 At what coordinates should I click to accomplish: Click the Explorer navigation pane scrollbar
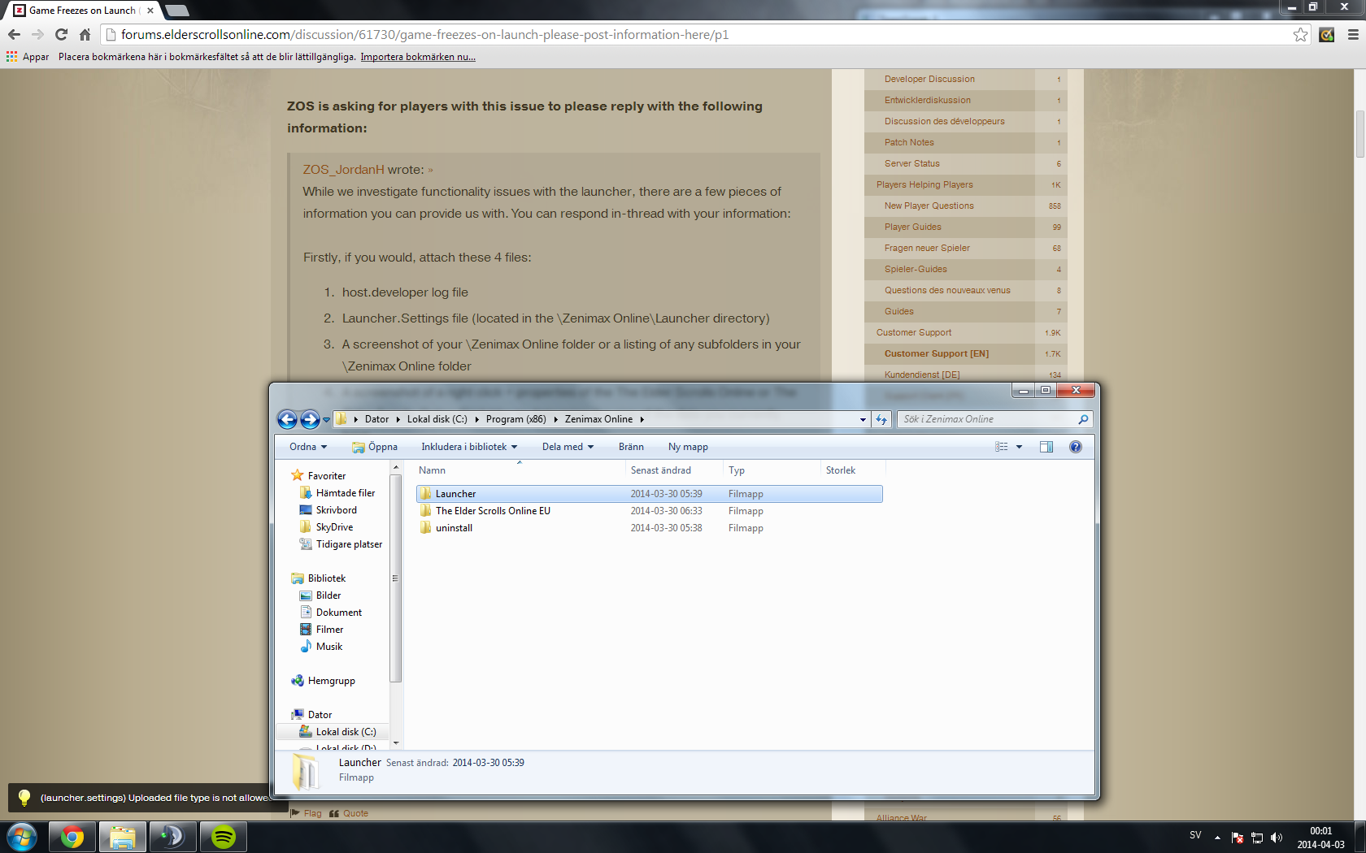(x=396, y=578)
